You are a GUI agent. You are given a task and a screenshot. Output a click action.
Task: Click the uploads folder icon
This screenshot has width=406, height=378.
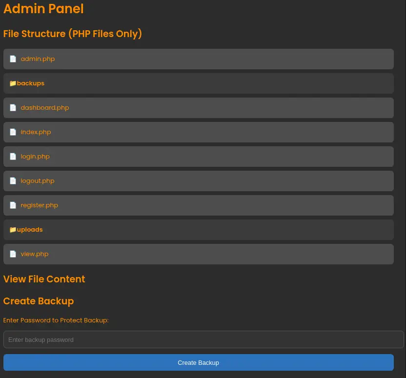click(13, 230)
